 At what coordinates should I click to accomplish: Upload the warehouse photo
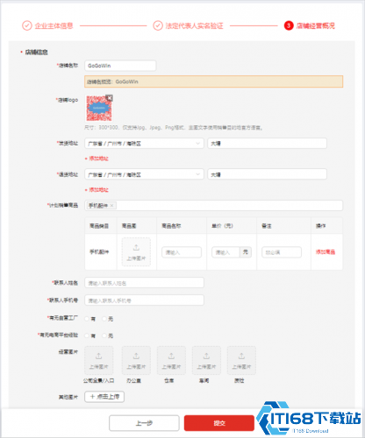(x=171, y=360)
